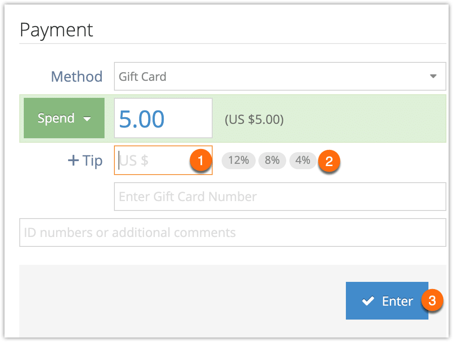
Task: Click the Method dropdown arrow
Action: tap(433, 76)
